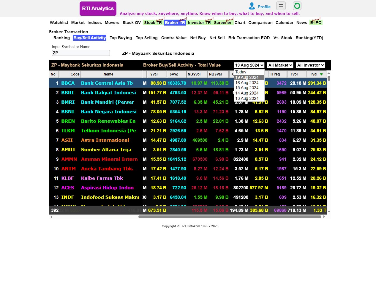
Task: Click stock code BBRI
Action: pos(68,93)
